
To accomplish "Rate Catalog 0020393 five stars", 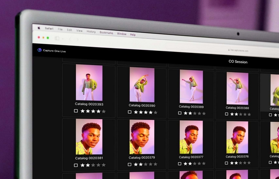I will click(x=104, y=111).
